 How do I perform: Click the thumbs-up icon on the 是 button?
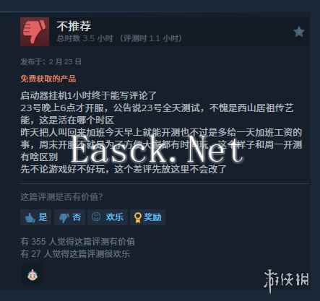point(30,217)
